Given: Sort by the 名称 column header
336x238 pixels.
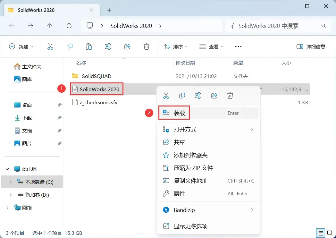Looking at the screenshot, I should [x=81, y=63].
